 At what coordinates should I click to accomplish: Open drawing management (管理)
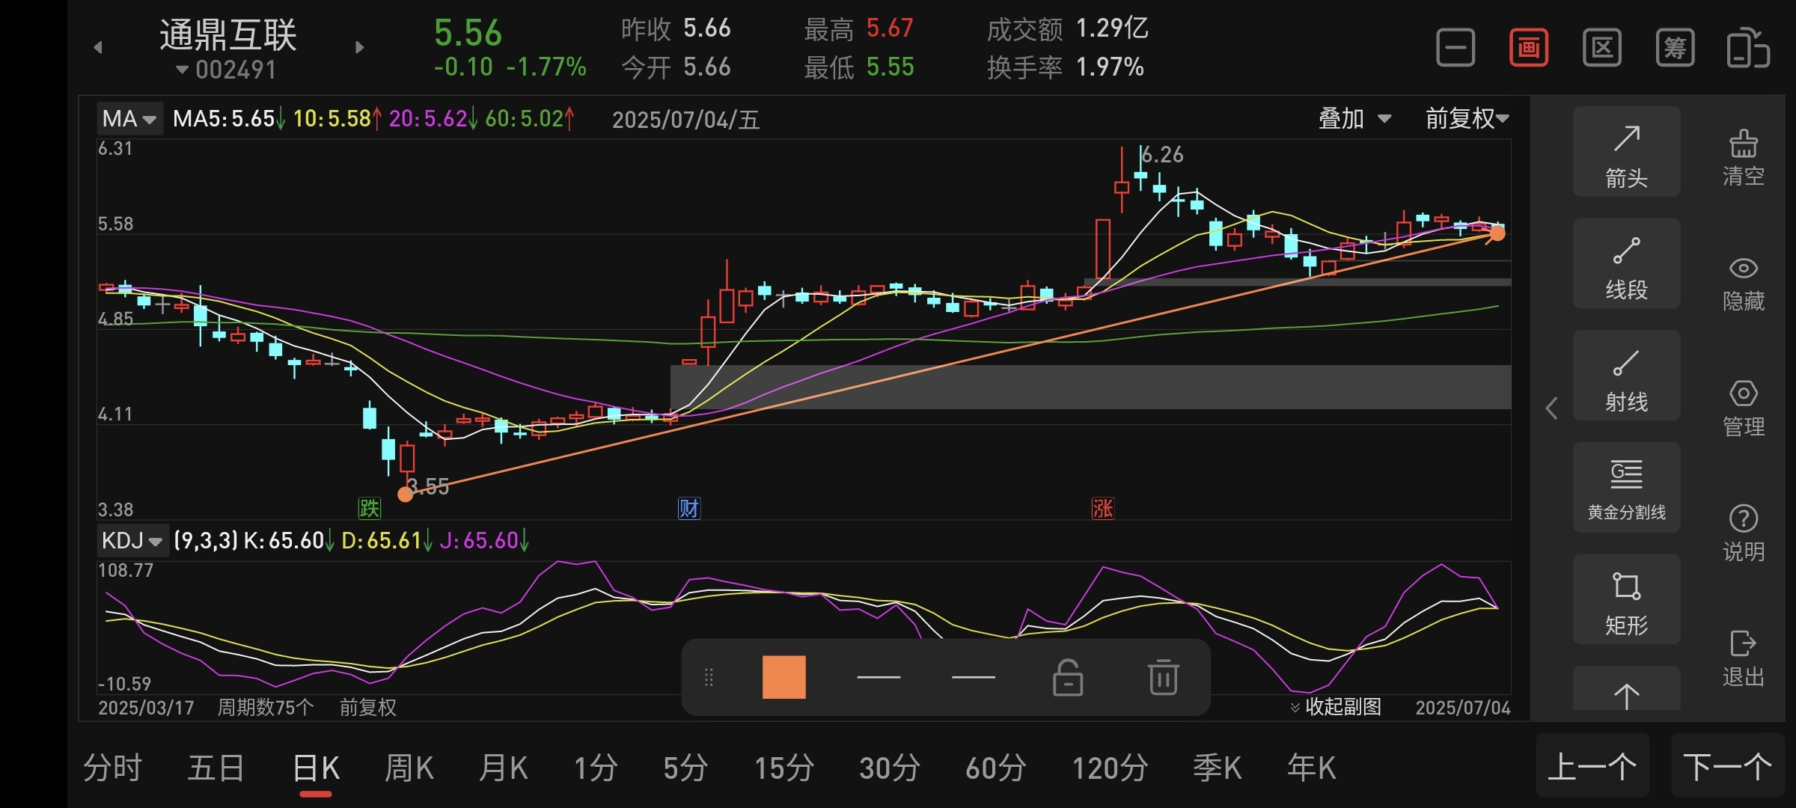1744,408
